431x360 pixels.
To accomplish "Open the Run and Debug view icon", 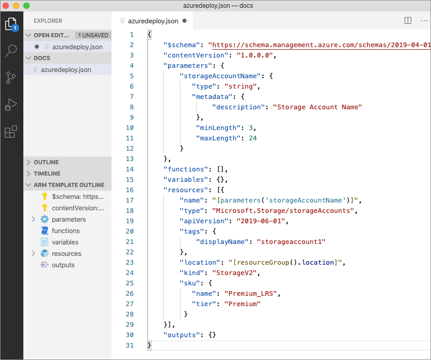I will [x=11, y=105].
